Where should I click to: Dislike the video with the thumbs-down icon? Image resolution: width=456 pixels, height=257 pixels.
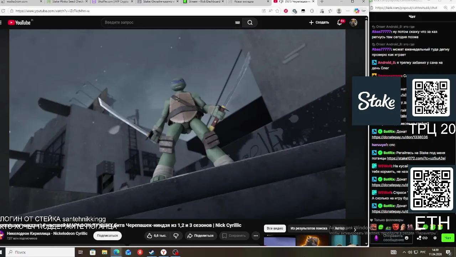(x=176, y=236)
